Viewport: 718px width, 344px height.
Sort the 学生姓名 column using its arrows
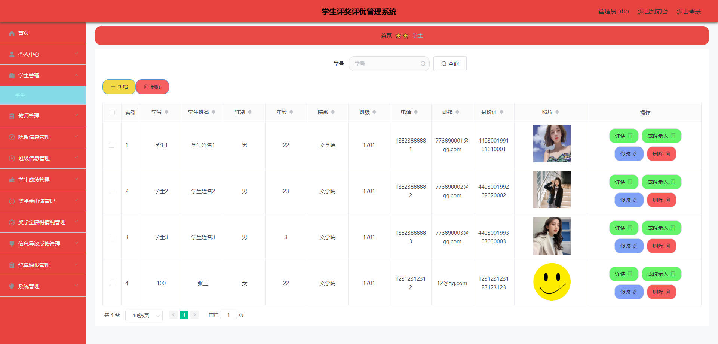(214, 112)
